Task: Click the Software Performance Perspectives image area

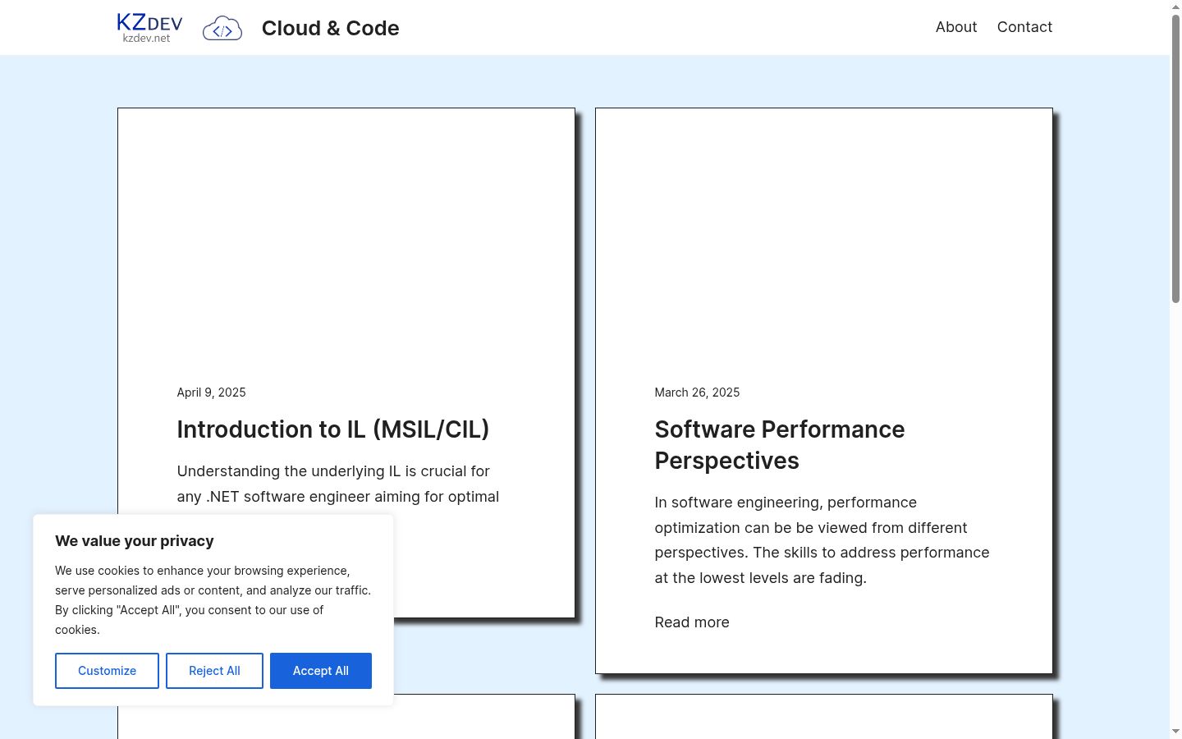Action: [824, 236]
